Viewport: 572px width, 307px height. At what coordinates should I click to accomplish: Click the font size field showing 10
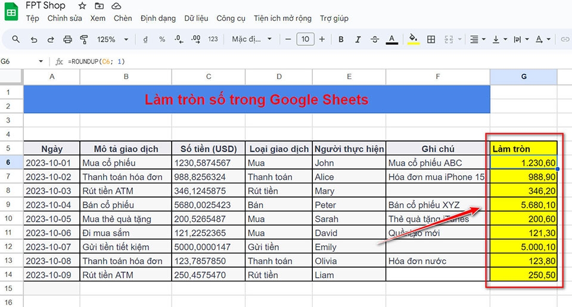[305, 39]
